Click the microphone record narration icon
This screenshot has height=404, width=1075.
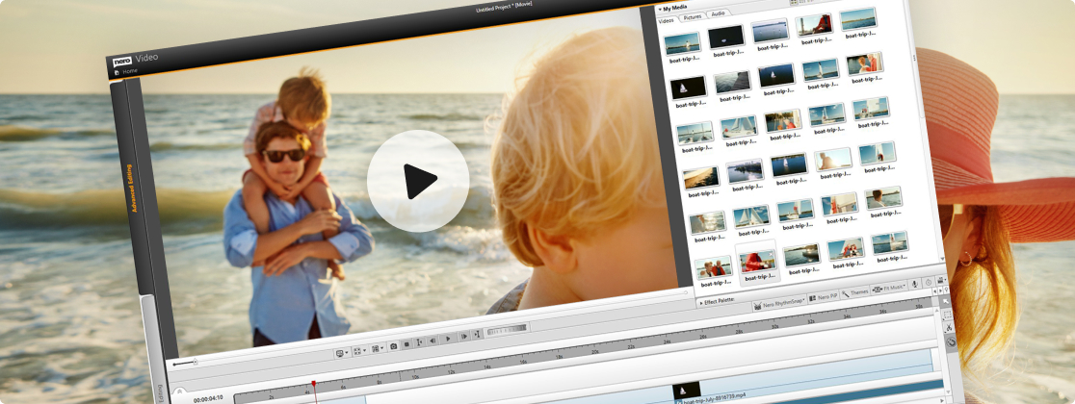click(914, 285)
